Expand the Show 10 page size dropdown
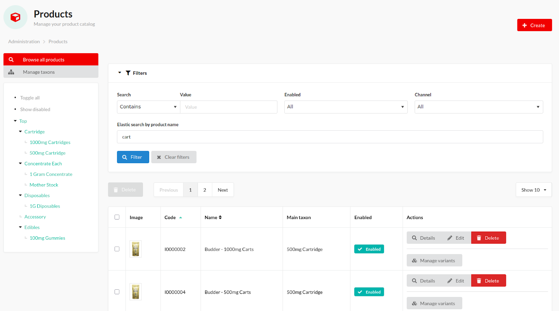The image size is (559, 311). 533,190
